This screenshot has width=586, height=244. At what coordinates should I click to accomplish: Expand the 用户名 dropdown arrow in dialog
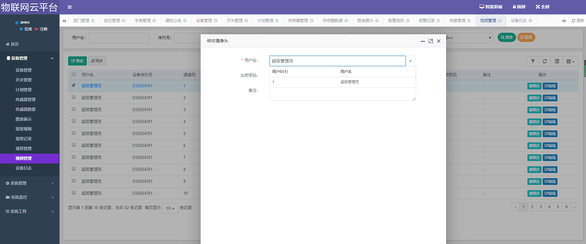(x=411, y=61)
